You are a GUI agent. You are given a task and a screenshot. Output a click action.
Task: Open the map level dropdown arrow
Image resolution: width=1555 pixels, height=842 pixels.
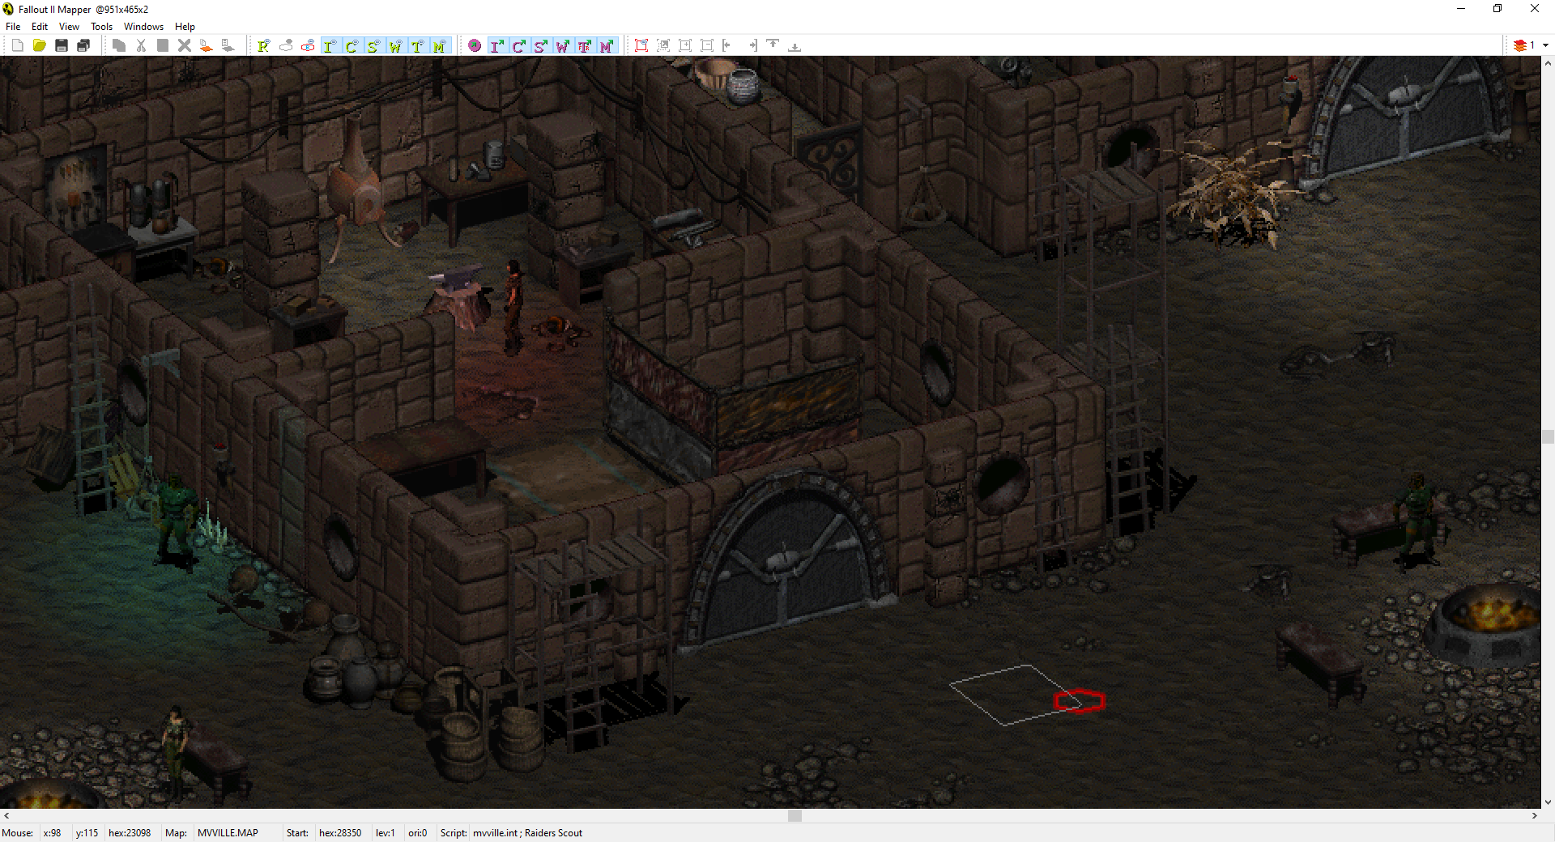[1545, 45]
